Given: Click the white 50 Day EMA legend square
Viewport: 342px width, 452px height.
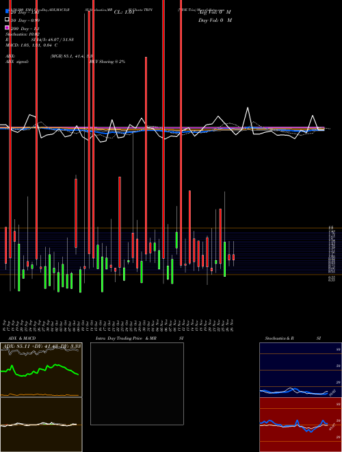Looking at the screenshot, I should (7, 20).
